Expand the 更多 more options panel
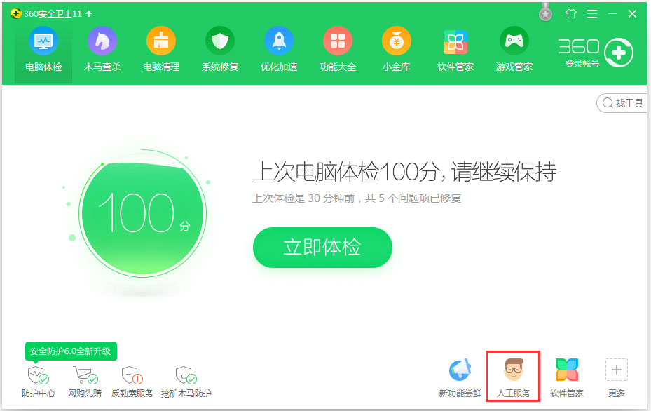This screenshot has height=411, width=651. (616, 377)
